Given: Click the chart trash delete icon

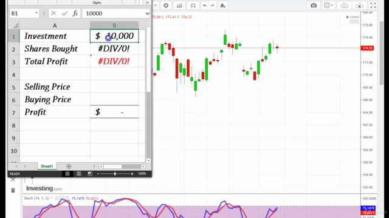Looking at the screenshot, I should (13, 190).
